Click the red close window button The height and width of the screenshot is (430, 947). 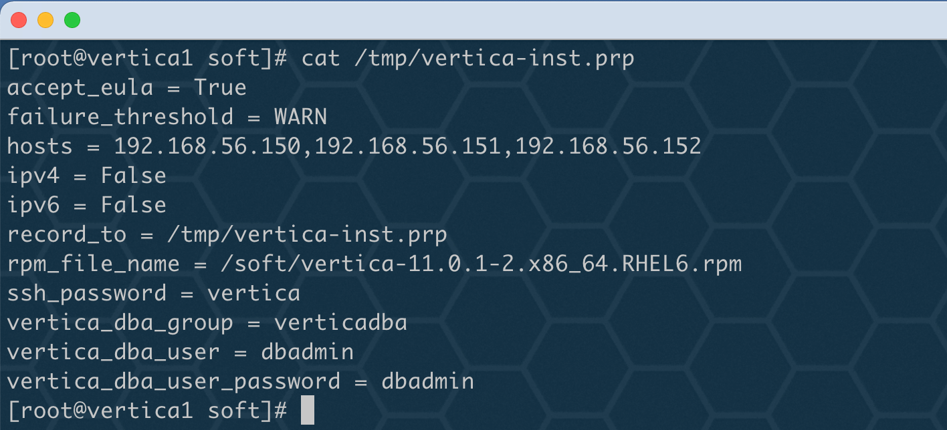[19, 20]
